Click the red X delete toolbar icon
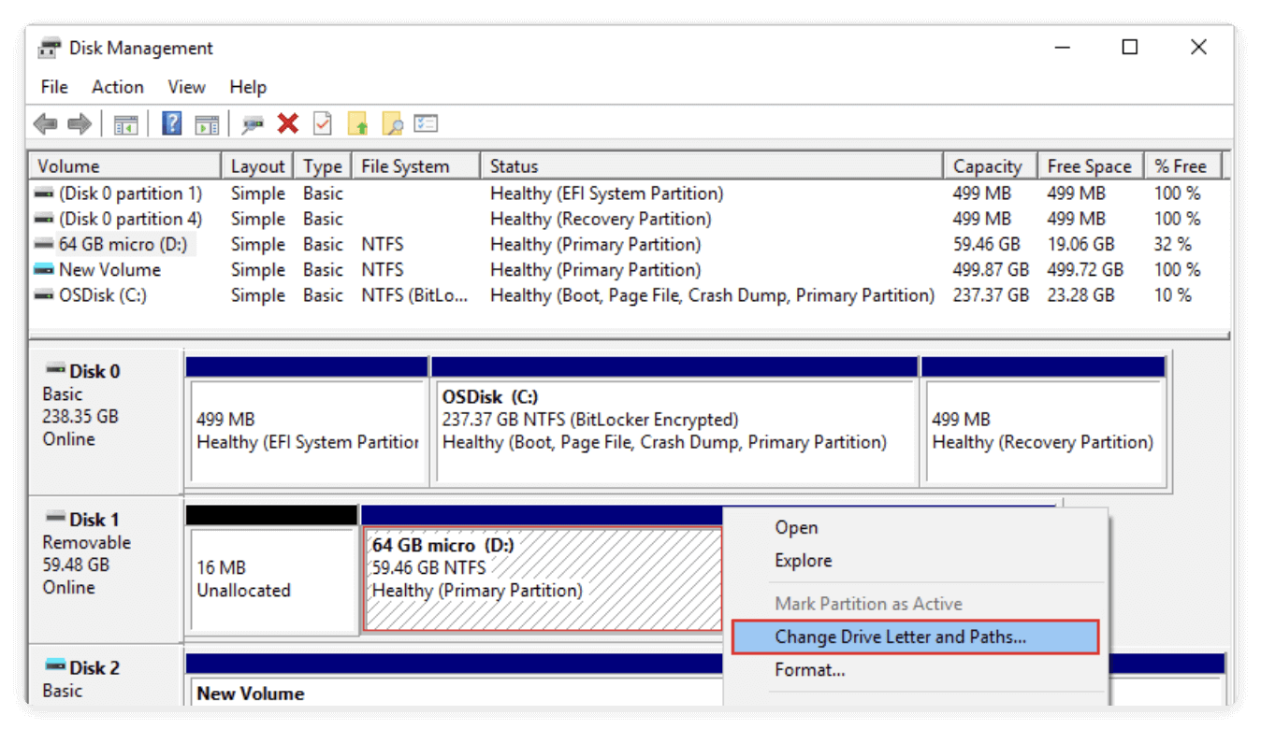Screen dimensions: 1261x729 coord(286,122)
